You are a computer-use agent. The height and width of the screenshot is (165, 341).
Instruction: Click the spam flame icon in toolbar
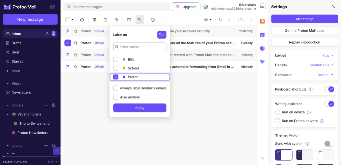(x=116, y=20)
